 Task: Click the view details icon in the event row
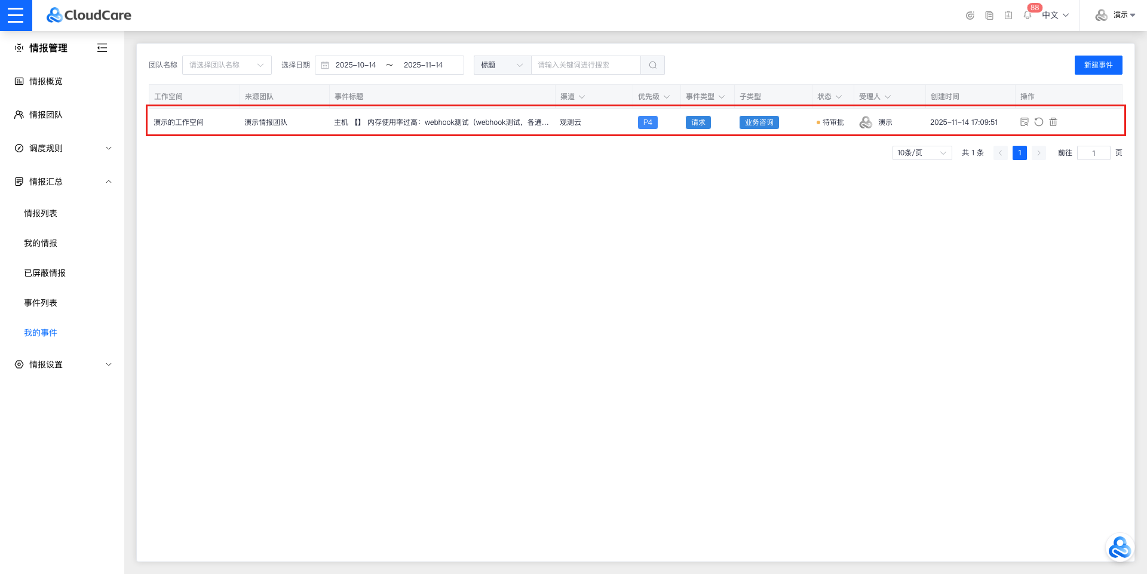[x=1025, y=122]
